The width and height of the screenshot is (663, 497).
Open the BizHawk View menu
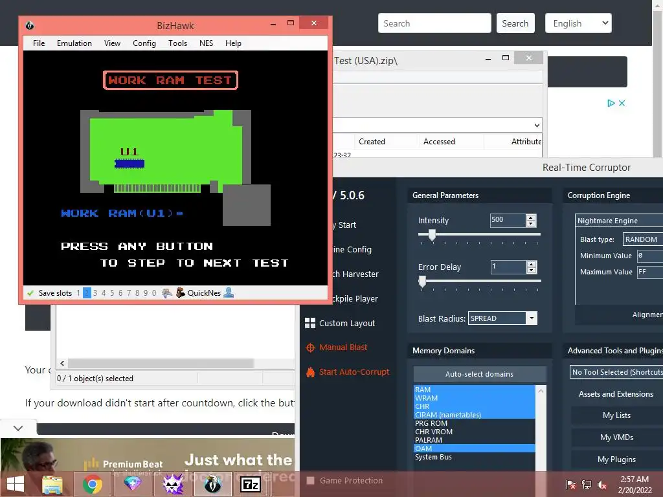(112, 43)
